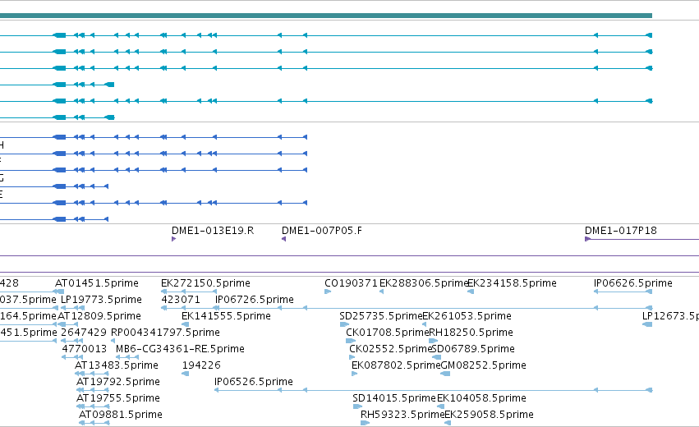Open the AT09881.5prime label
This screenshot has height=427, width=699.
click(x=121, y=415)
